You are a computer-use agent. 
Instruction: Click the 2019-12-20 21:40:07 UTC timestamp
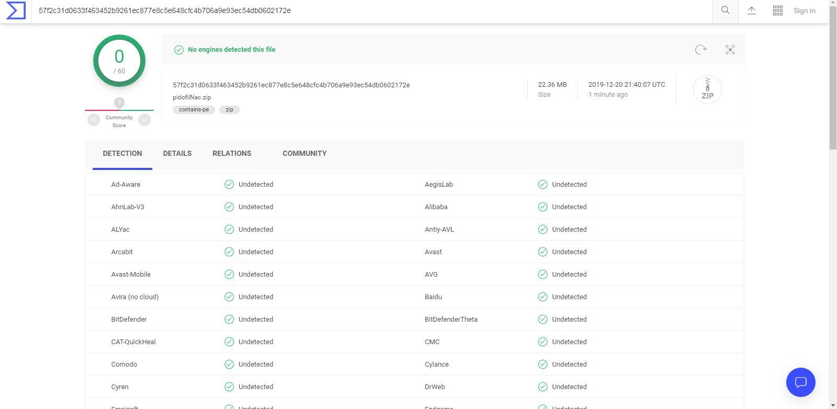[x=627, y=84]
